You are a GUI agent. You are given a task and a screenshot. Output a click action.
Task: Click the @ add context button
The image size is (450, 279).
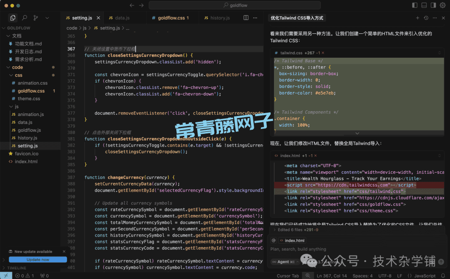(273, 241)
